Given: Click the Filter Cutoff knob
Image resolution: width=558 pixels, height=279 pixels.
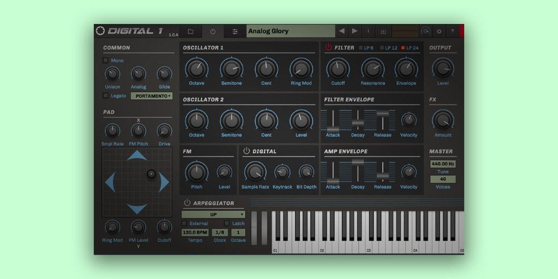Looking at the screenshot, I should coord(338,69).
